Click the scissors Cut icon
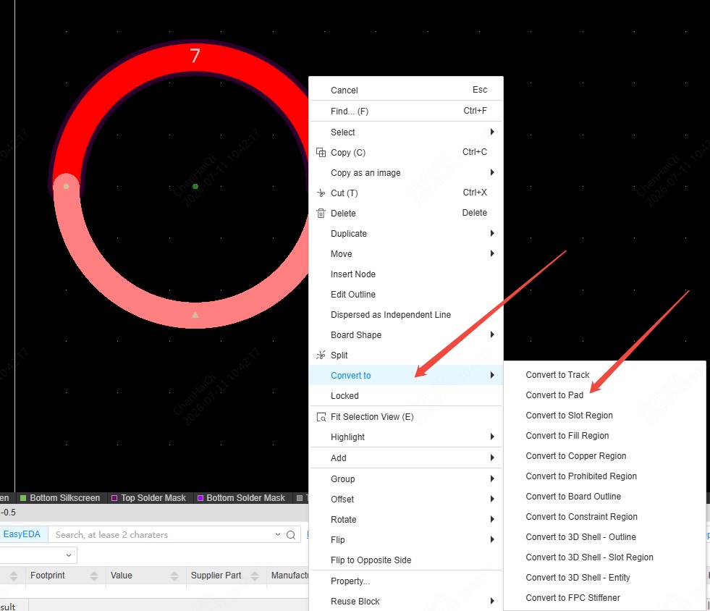Viewport: 710px width, 611px height. point(321,193)
